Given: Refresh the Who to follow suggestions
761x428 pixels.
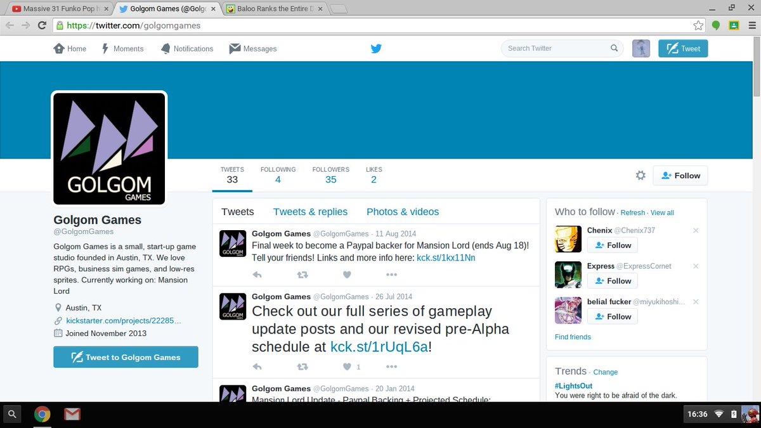Looking at the screenshot, I should point(632,213).
